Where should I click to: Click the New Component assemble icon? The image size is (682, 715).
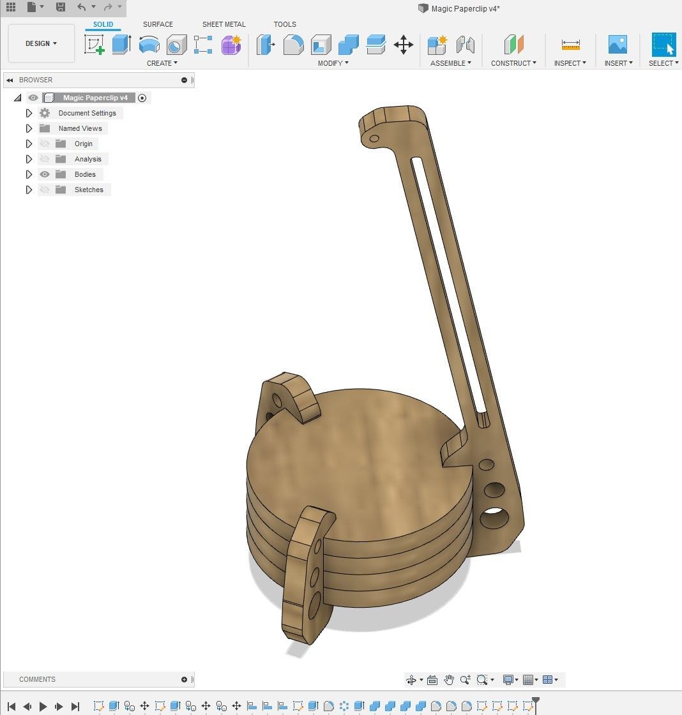click(437, 45)
